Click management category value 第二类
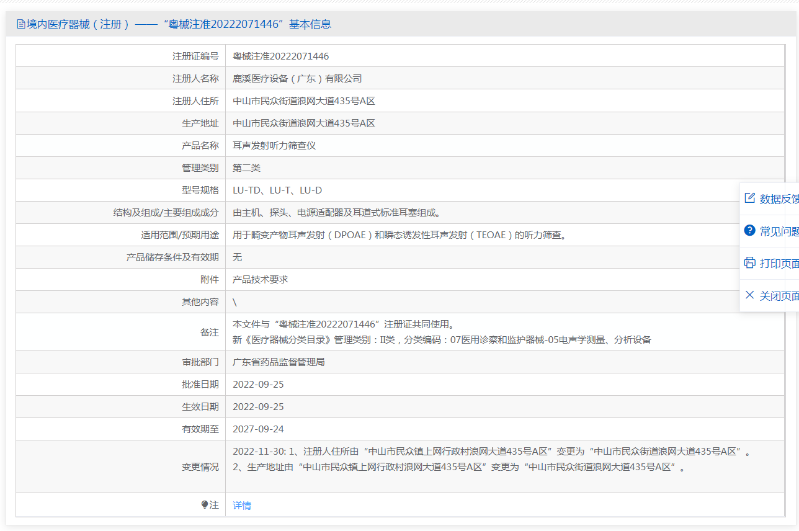 (246, 168)
